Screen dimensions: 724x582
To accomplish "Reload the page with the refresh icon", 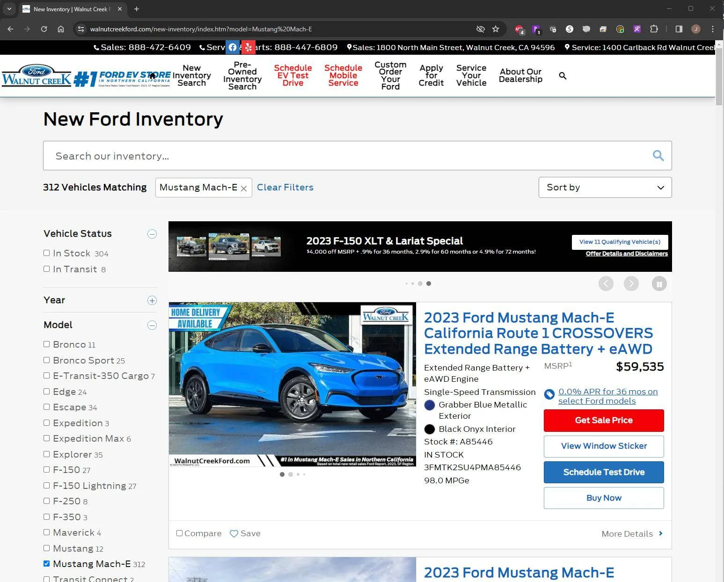I will [x=44, y=29].
